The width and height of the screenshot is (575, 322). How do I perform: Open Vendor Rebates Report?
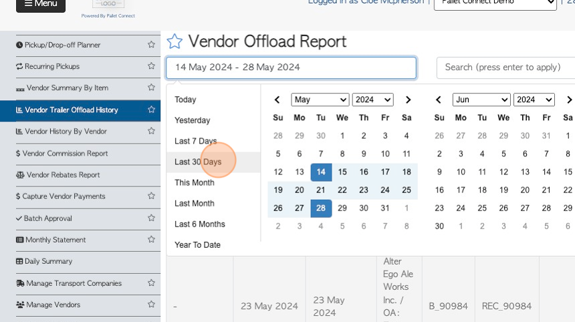pyautogui.click(x=63, y=175)
